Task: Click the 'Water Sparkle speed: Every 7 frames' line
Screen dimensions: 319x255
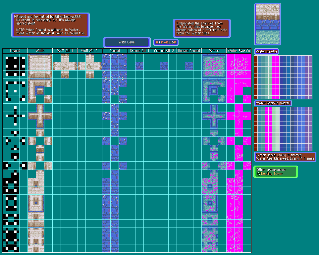Action: tap(285, 158)
